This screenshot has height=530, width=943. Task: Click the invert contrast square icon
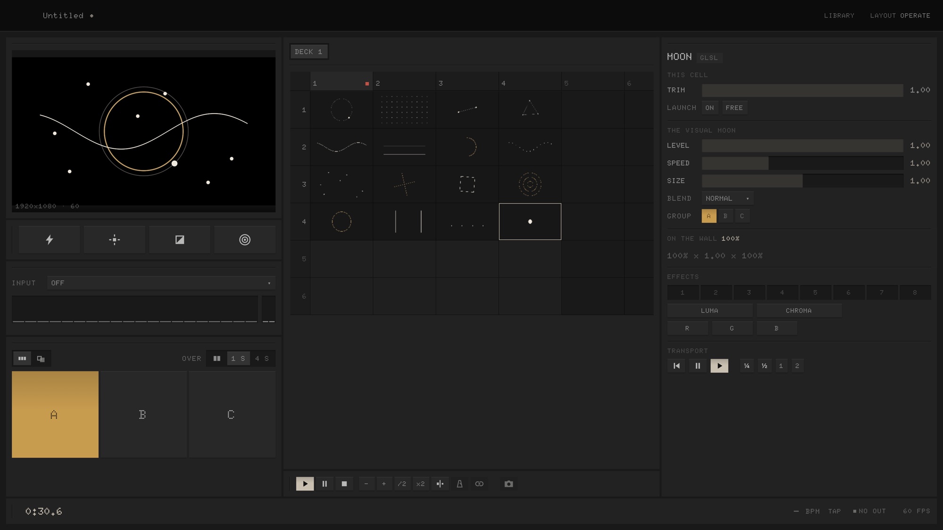click(x=180, y=240)
